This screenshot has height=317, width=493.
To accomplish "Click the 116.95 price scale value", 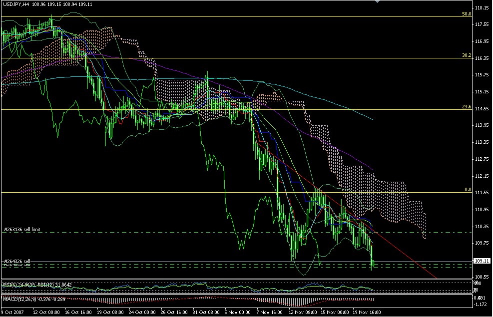I will pyautogui.click(x=482, y=41).
